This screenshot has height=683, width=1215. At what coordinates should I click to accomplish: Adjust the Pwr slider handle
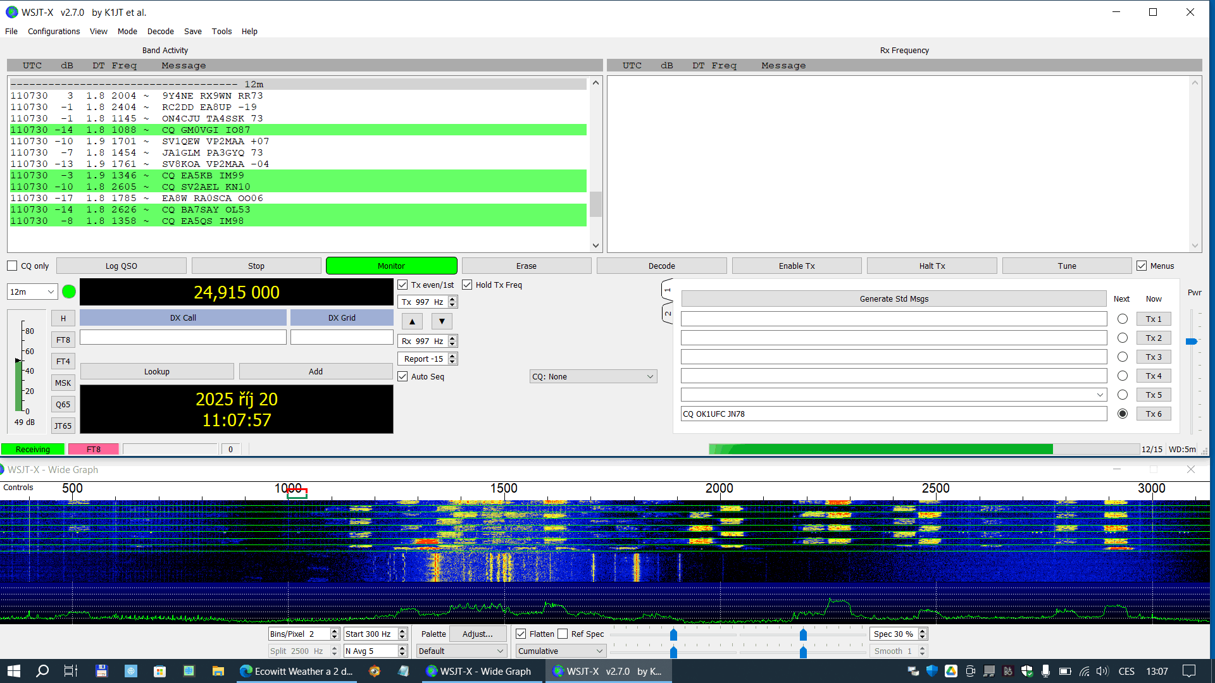coord(1191,341)
